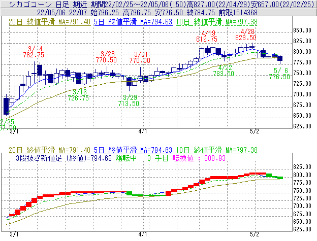Viewport: 317px width, 241px height.
Task: Click the 陰転中 status text
Action: (126, 158)
